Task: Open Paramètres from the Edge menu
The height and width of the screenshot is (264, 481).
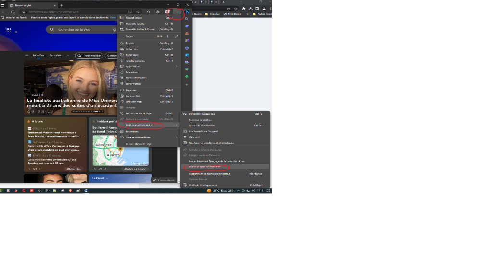Action: tap(149, 132)
